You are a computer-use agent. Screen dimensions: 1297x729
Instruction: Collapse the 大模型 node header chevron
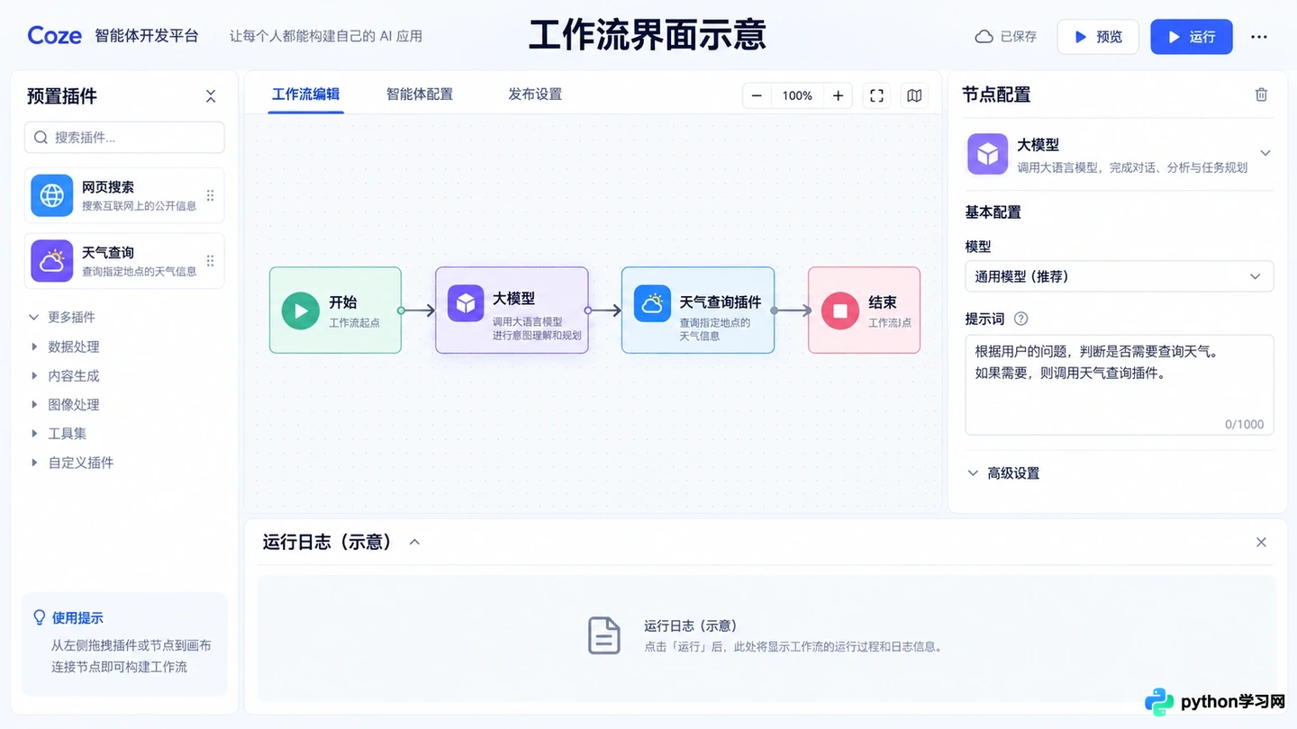pyautogui.click(x=1265, y=153)
